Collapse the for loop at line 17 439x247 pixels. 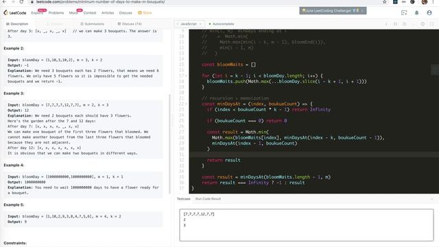pos(186,76)
